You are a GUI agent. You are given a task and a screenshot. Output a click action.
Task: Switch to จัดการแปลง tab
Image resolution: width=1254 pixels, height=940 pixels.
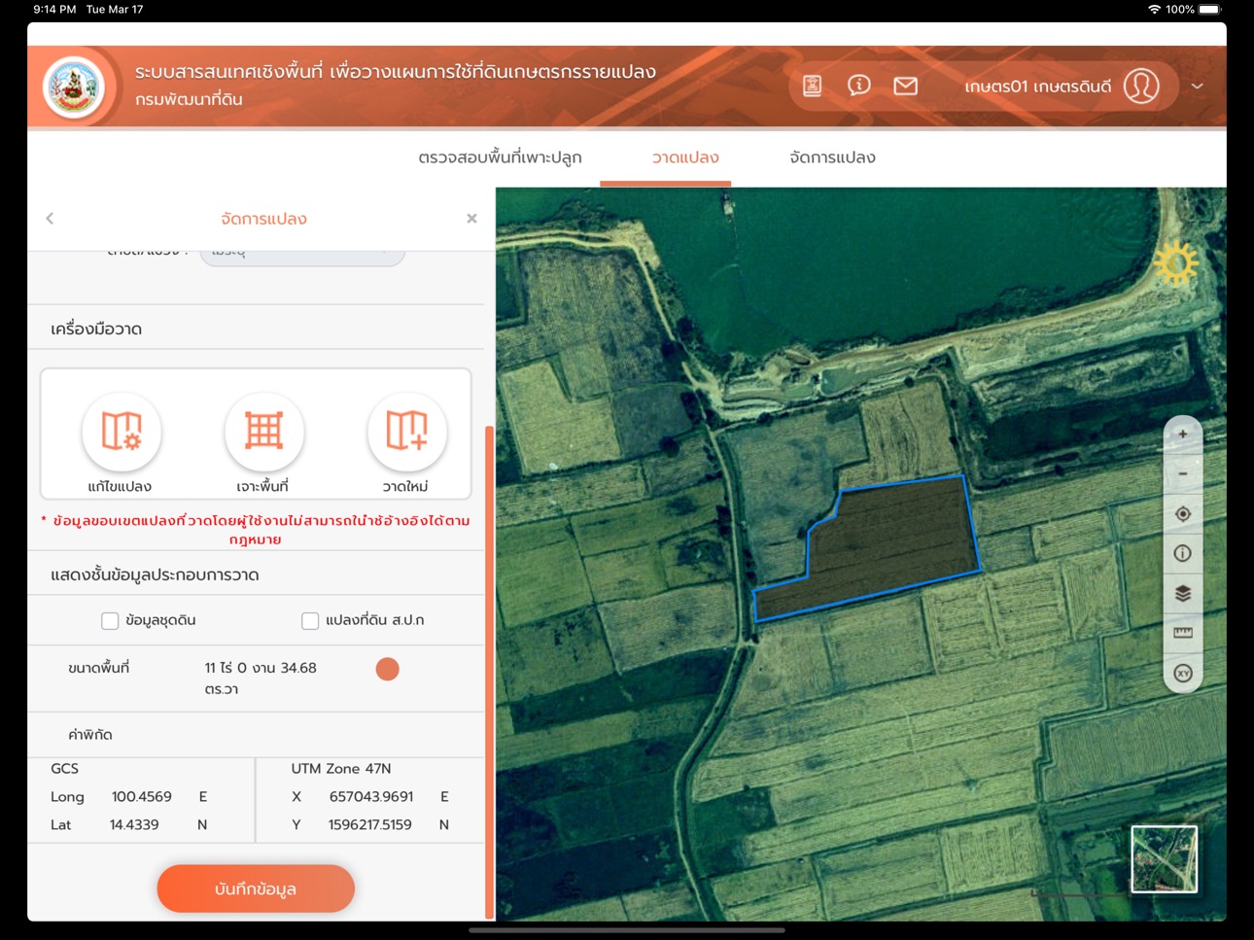[832, 157]
